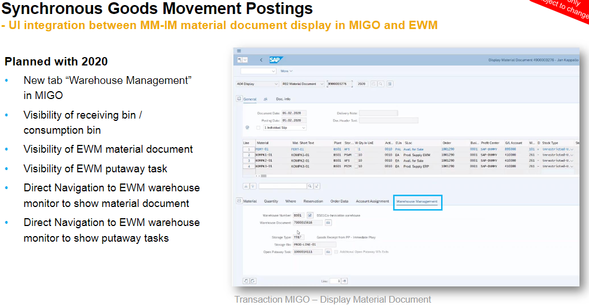Select line 2 row button
Screen dimensions: 589x306
[249, 155]
